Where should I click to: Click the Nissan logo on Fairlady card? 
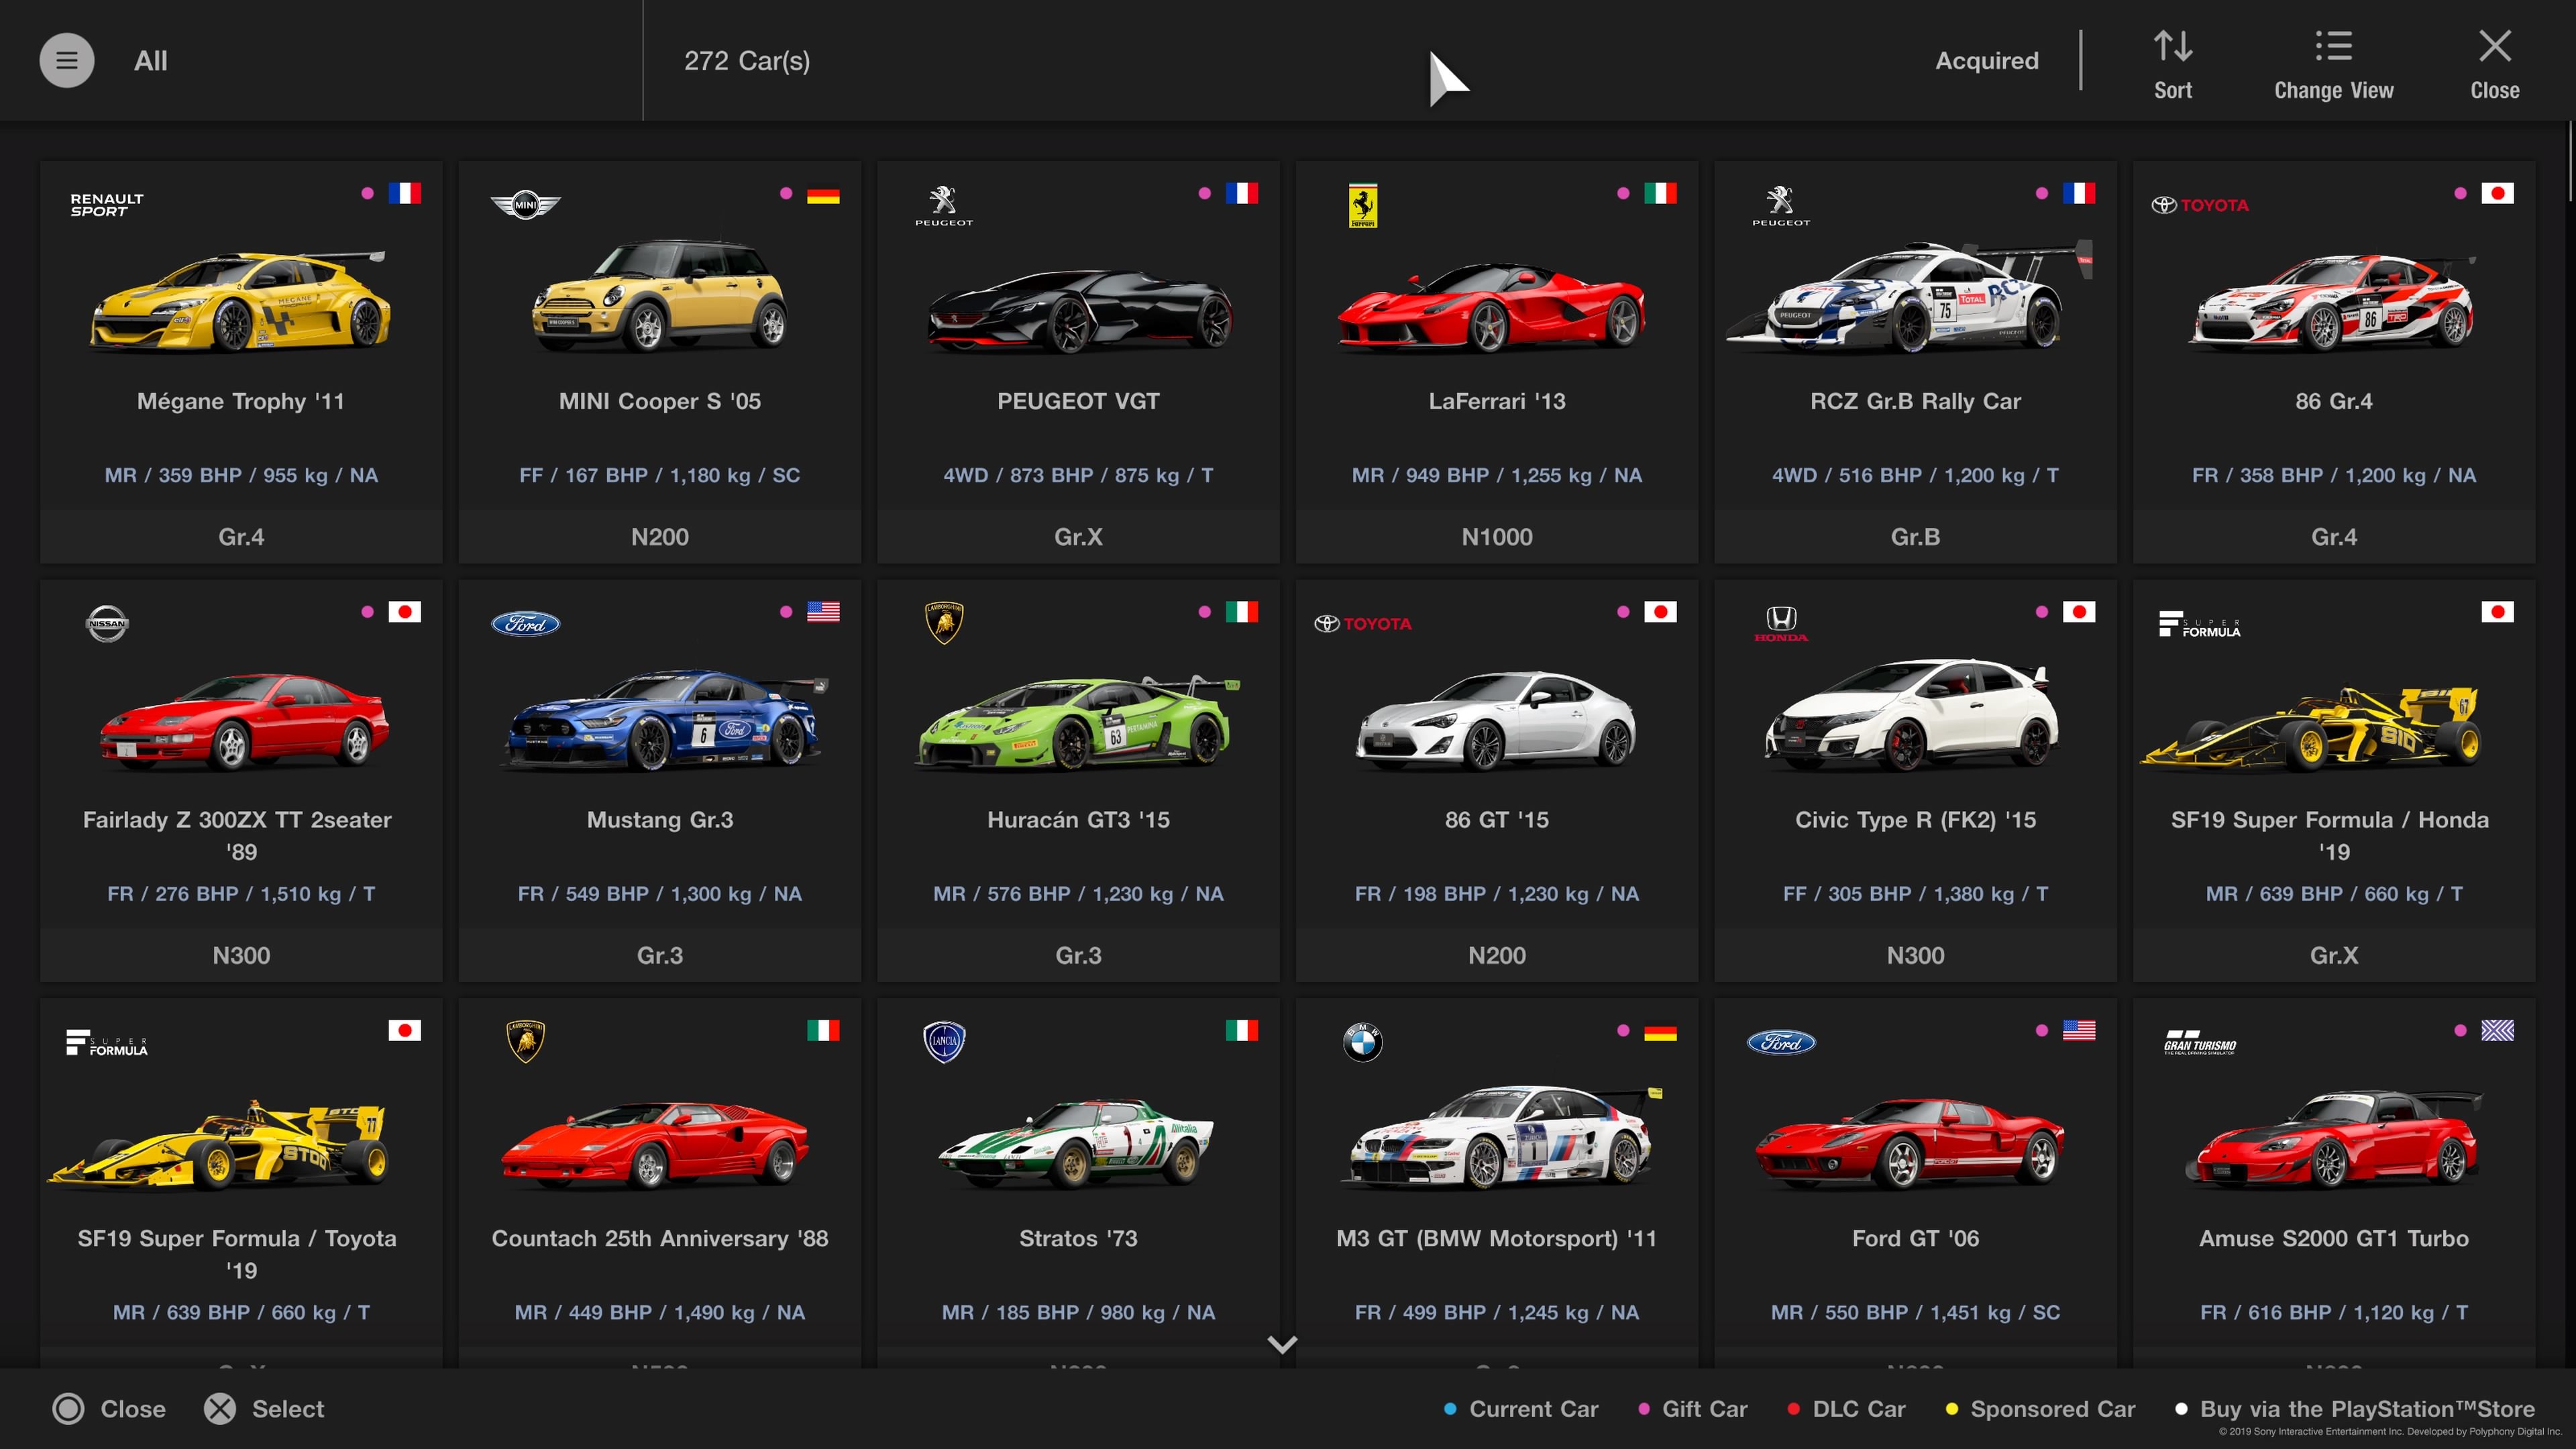(107, 624)
